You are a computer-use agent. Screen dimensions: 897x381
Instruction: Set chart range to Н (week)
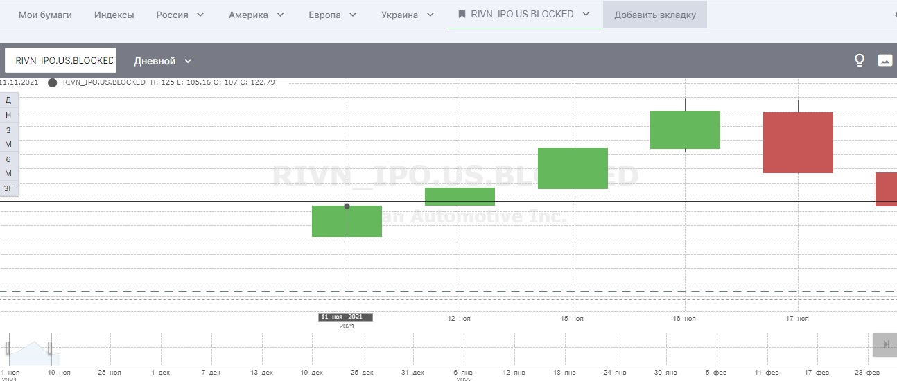(9, 115)
